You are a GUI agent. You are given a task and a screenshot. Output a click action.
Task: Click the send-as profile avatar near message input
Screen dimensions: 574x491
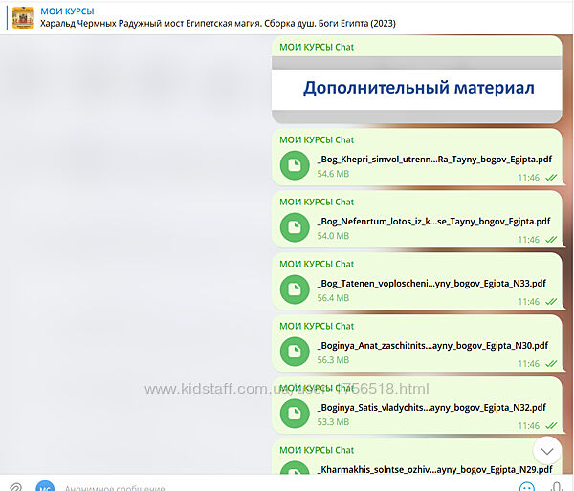(45, 486)
